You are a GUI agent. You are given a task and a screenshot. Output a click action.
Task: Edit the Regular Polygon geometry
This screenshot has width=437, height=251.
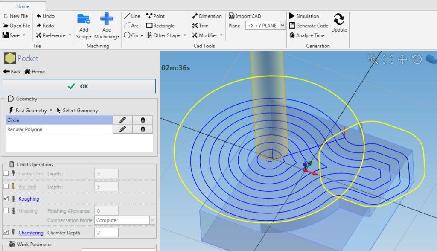pyautogui.click(x=122, y=129)
